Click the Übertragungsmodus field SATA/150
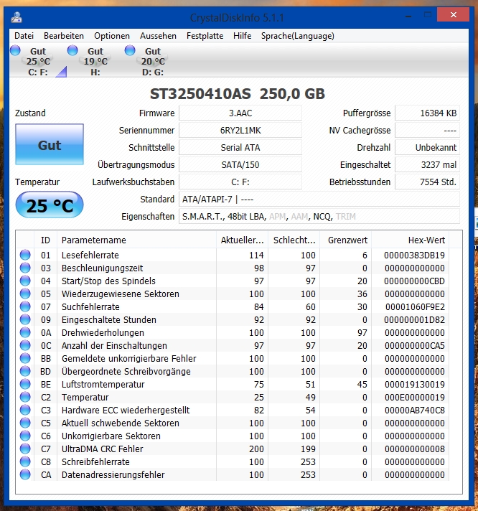 [240, 165]
